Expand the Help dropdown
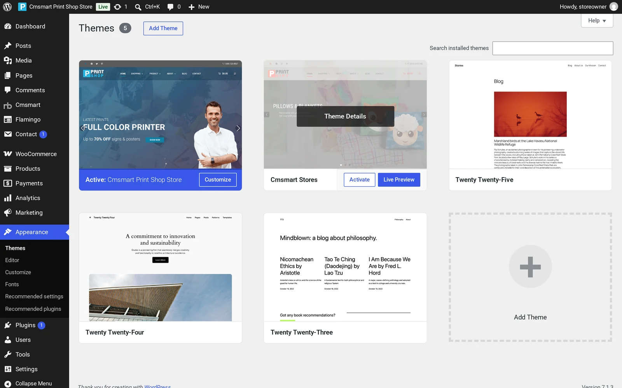Image resolution: width=622 pixels, height=388 pixels. coord(597,21)
